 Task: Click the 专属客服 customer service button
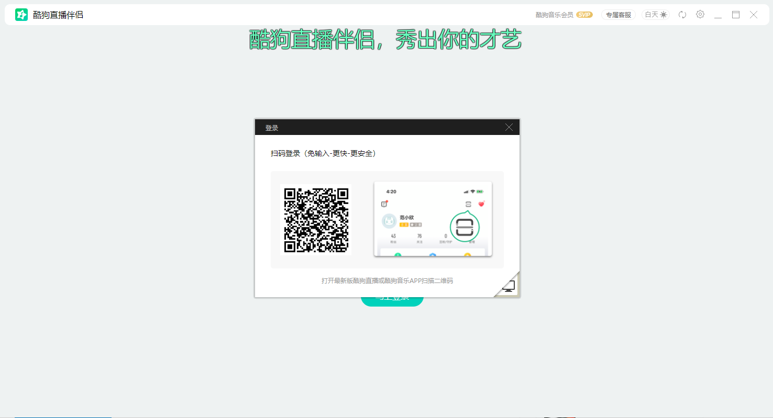click(x=618, y=15)
